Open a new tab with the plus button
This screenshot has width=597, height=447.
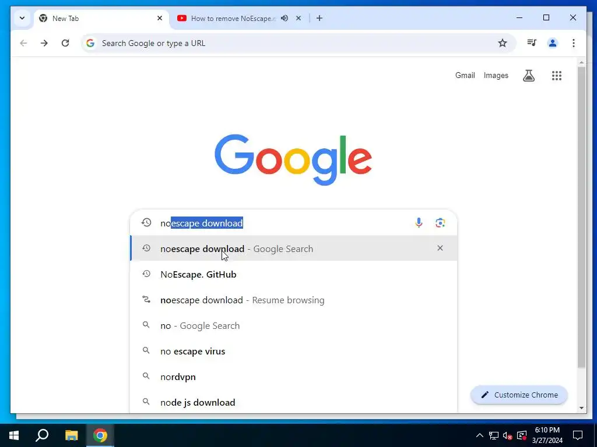click(319, 18)
